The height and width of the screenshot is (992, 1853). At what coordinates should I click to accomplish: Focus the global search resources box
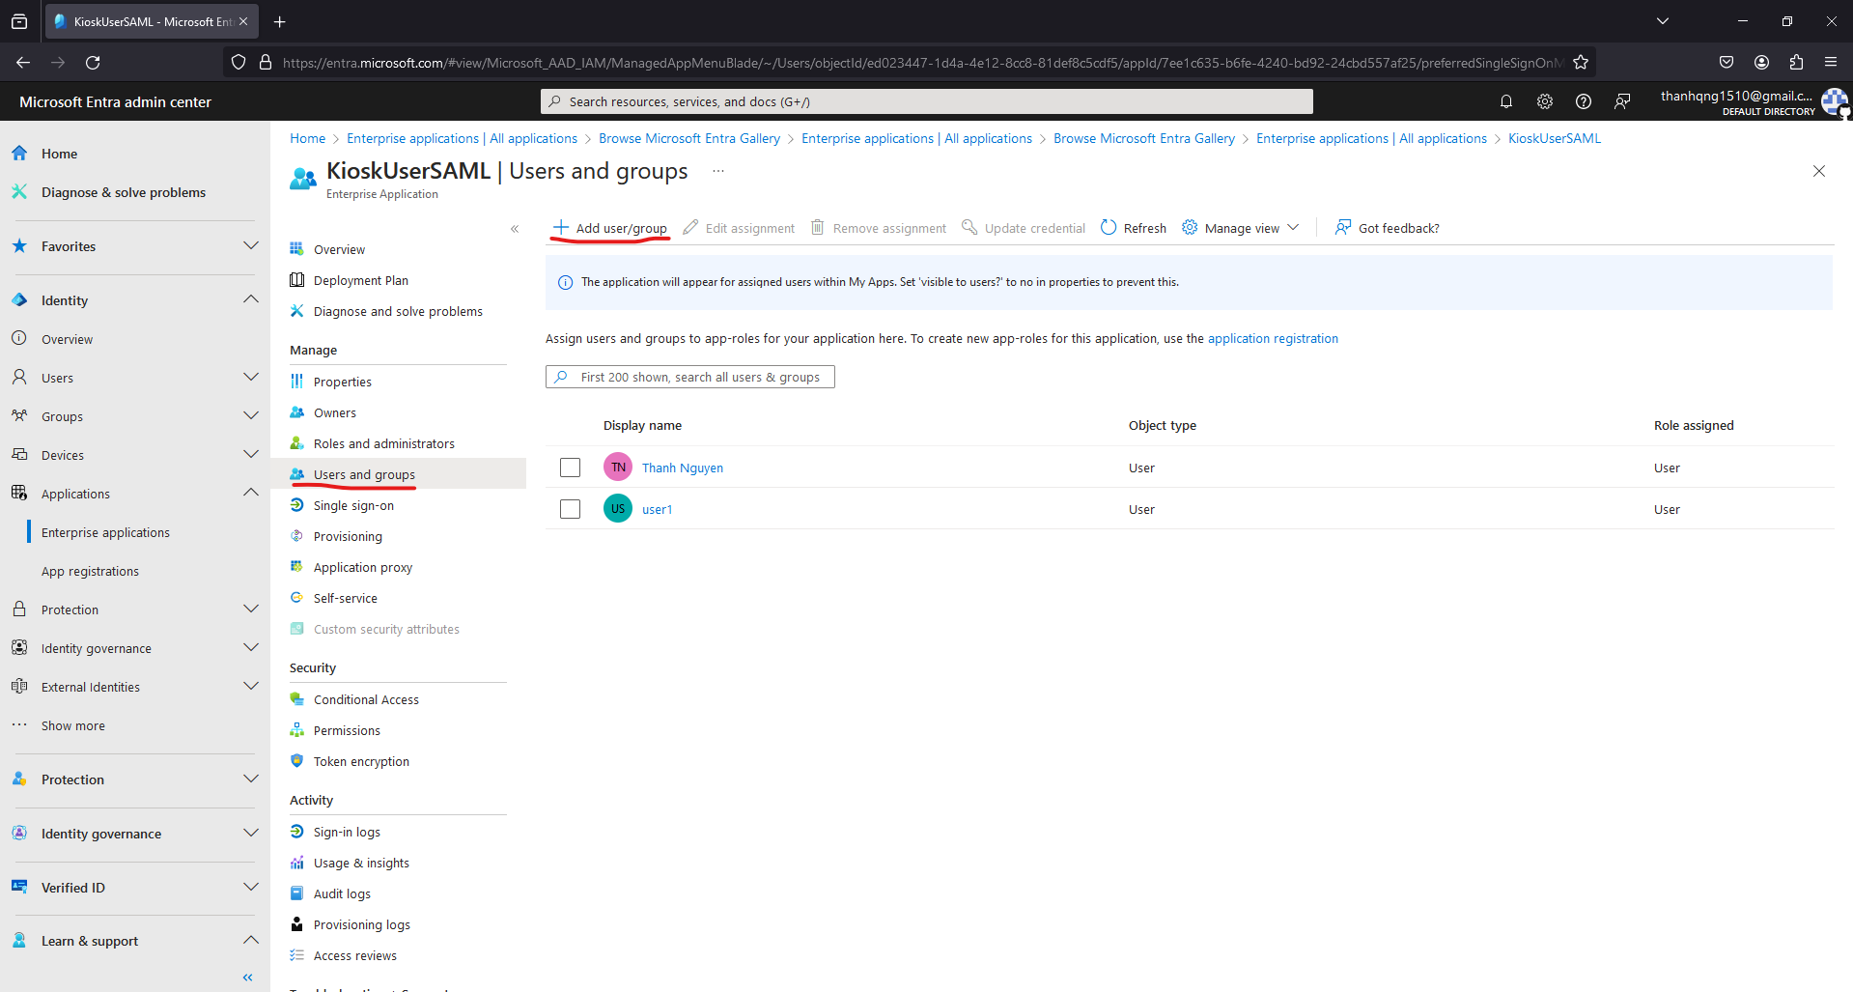coord(927,101)
